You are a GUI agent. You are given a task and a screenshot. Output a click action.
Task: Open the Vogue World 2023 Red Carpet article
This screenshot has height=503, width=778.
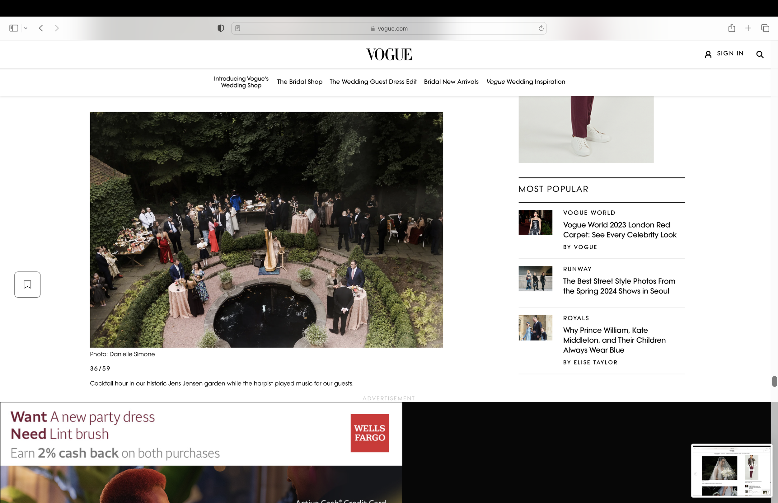pos(619,230)
